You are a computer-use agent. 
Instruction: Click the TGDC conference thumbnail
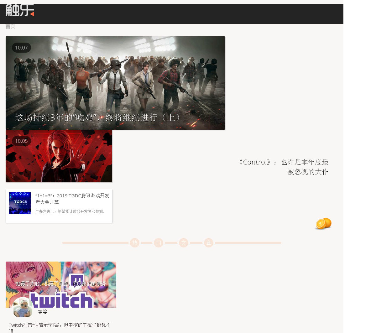click(20, 203)
